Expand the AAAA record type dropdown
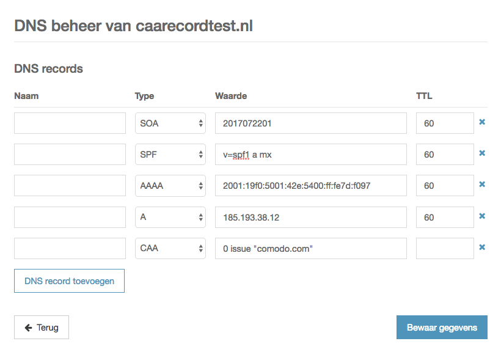This screenshot has height=363, width=501. click(x=170, y=185)
